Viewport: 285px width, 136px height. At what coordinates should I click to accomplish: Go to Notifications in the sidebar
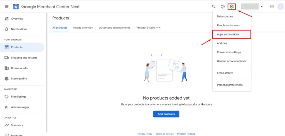coord(19,29)
